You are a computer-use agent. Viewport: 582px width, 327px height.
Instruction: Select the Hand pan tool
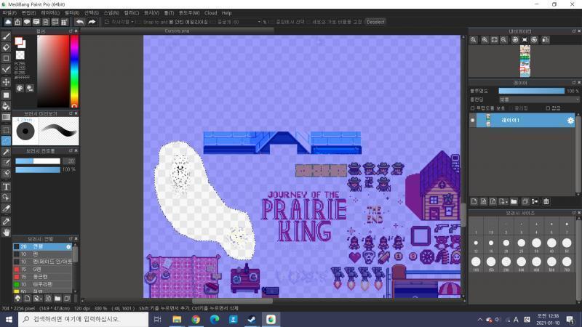coord(7,233)
